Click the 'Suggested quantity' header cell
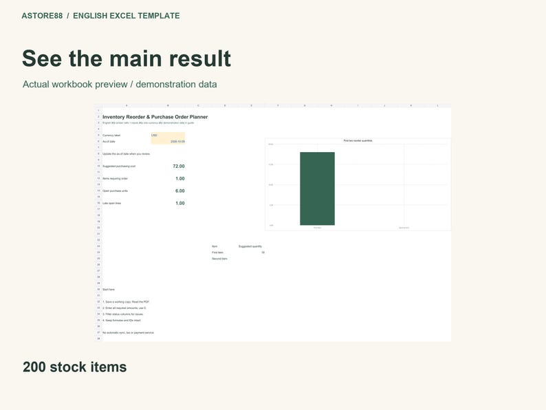This screenshot has width=546, height=410. (250, 246)
